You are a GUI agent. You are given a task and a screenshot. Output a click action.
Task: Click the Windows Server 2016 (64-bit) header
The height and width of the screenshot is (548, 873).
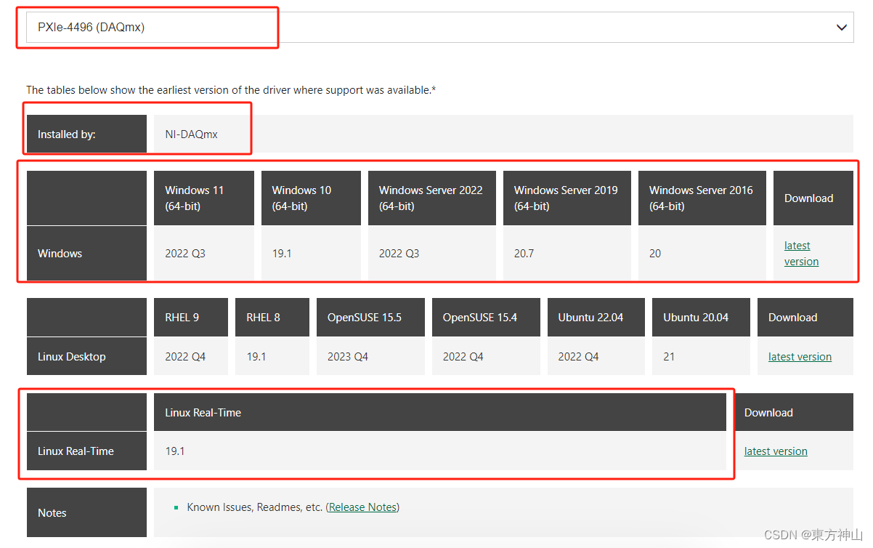click(x=702, y=198)
